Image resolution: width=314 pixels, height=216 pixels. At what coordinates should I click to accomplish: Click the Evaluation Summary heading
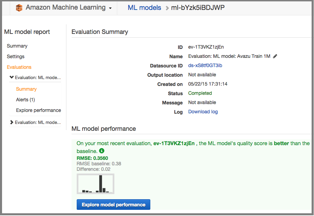[100, 32]
